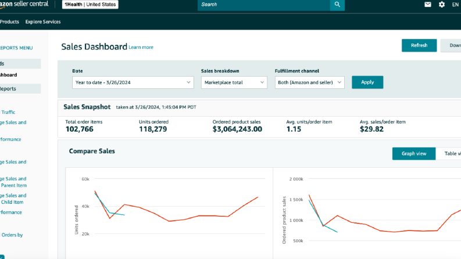Click the snapshot timestamp 'taken at 3/26/2024'
The height and width of the screenshot is (259, 461).
[x=156, y=107]
